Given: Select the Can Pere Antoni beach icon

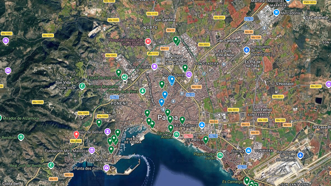Looking at the screenshot, I should [x=176, y=134].
